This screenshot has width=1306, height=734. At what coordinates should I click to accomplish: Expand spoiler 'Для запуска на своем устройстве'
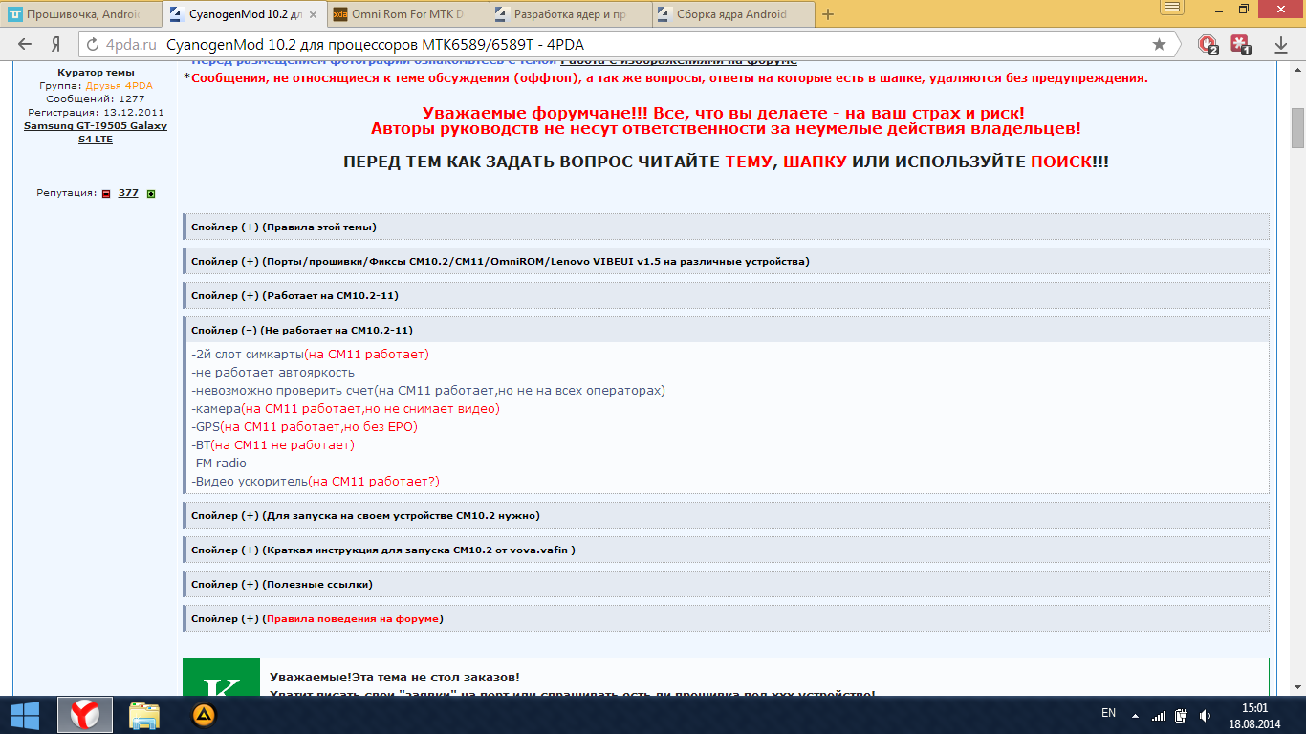[x=726, y=515]
